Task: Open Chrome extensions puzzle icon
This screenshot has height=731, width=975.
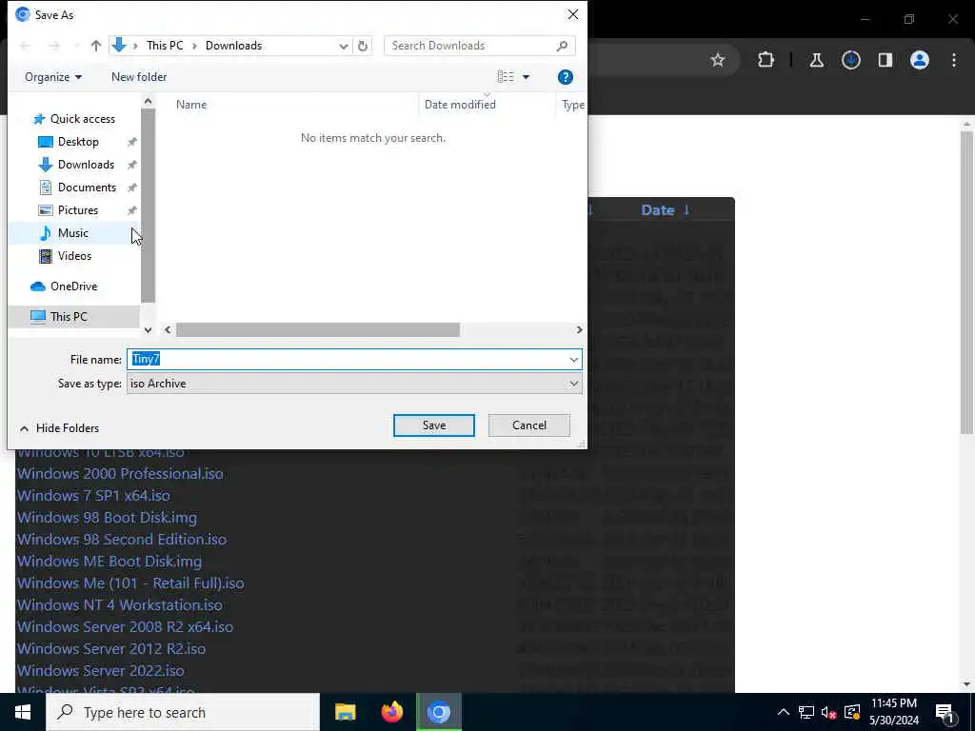Action: coord(766,60)
